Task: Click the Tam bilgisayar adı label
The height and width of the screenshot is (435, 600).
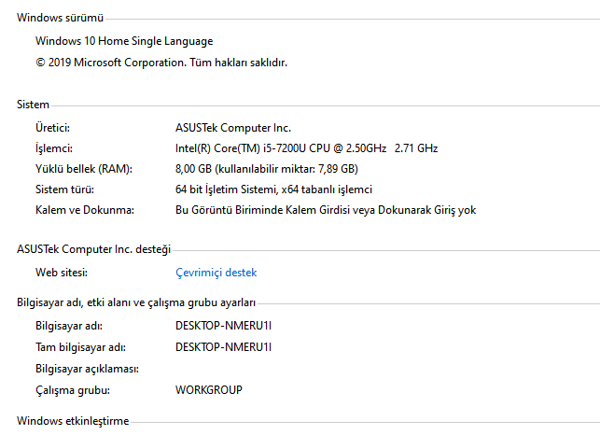Action: (x=80, y=347)
